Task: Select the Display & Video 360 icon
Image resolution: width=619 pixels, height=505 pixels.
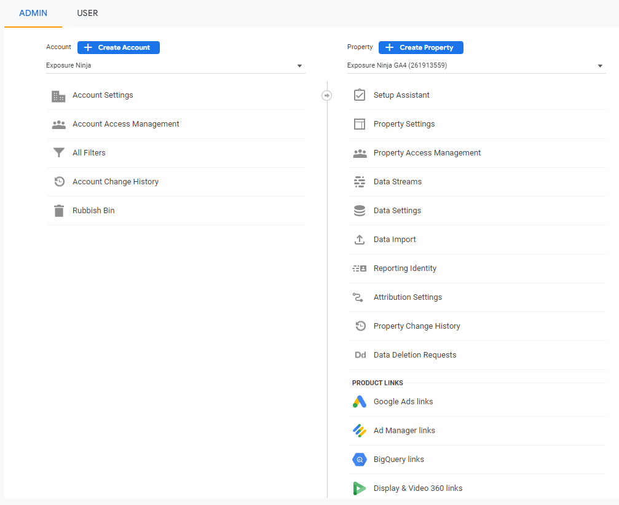Action: pyautogui.click(x=360, y=488)
